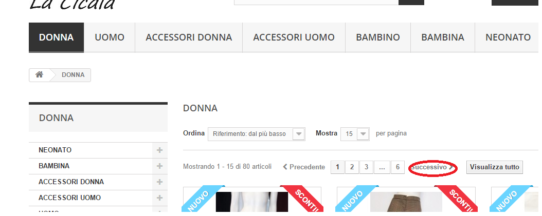The width and height of the screenshot is (542, 216).
Task: Click the Visualizza tutto button
Action: (495, 167)
